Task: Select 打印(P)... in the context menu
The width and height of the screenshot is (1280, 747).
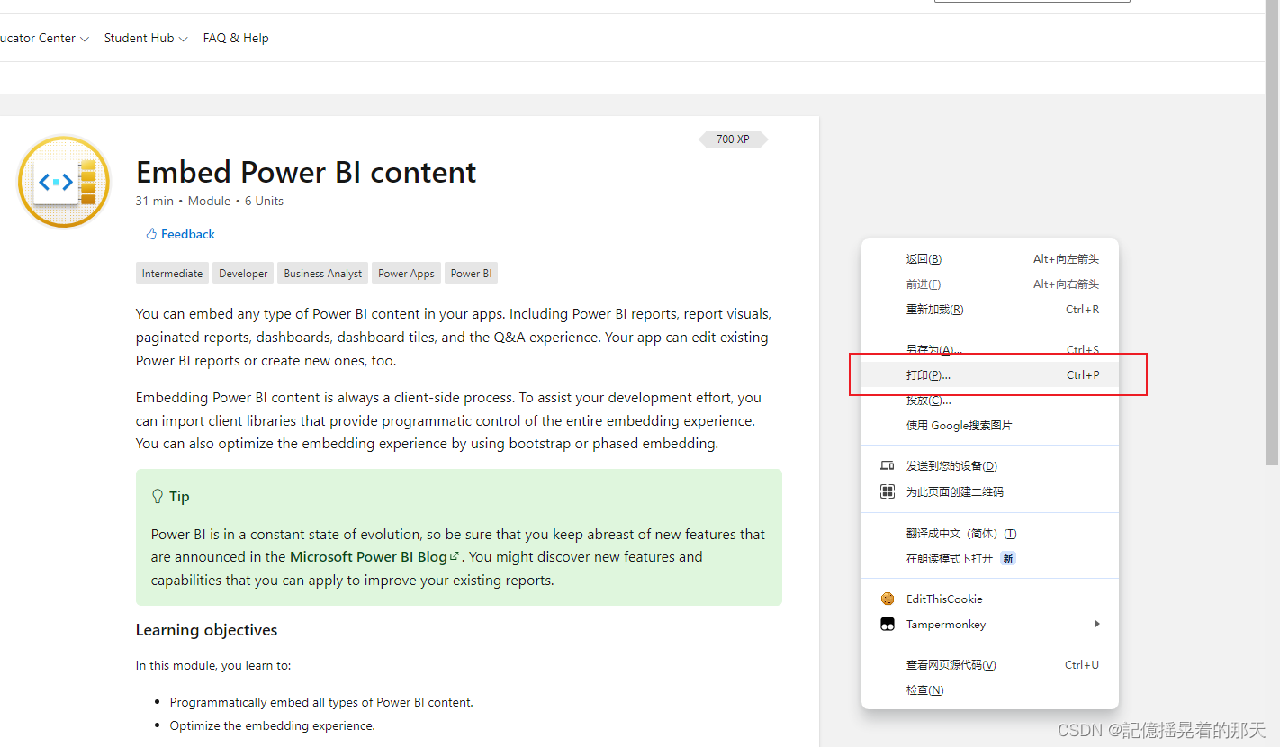Action: [x=990, y=374]
